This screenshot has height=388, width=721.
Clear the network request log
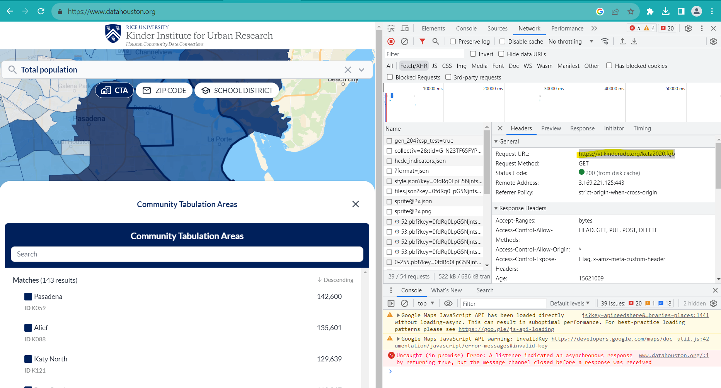click(404, 41)
